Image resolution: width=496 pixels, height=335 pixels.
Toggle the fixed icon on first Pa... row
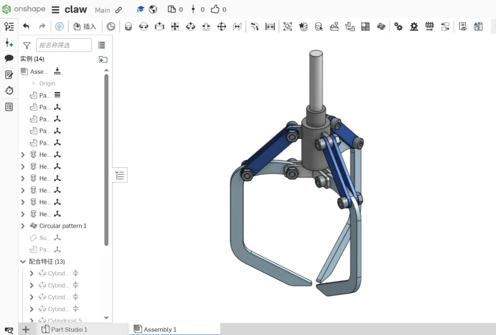click(x=57, y=95)
